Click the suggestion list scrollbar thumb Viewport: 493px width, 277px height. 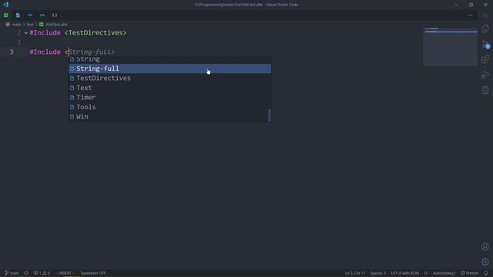tap(270, 115)
